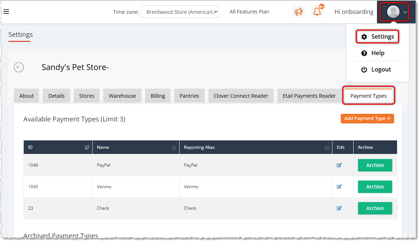The height and width of the screenshot is (244, 420).
Task: Click the Settings page heading
Action: coord(20,35)
